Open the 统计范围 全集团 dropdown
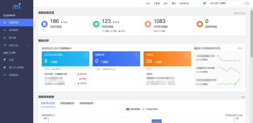This screenshot has height=123, width=253. 232,3
